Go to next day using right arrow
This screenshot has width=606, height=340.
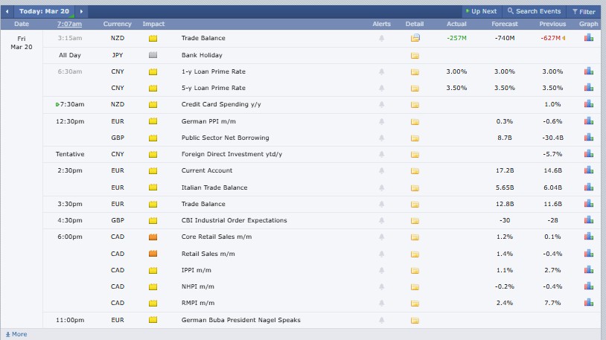click(x=81, y=12)
